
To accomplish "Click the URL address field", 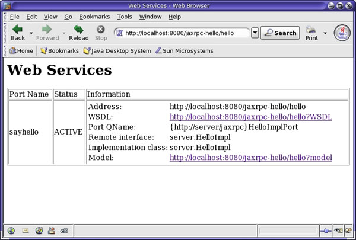I will click(182, 33).
